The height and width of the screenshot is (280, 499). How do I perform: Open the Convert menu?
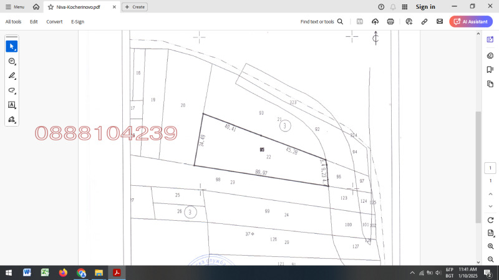54,22
